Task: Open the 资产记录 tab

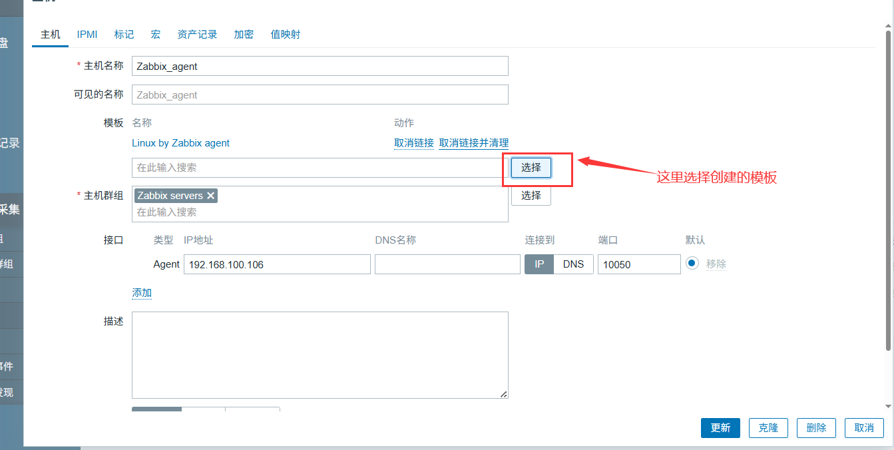Action: 197,35
